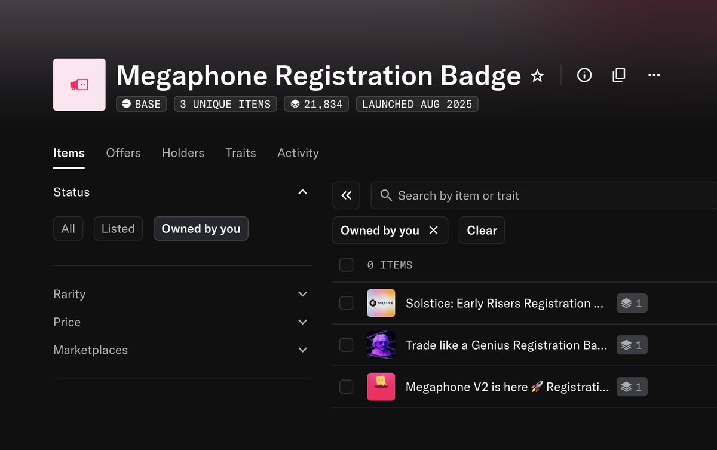Screen dimensions: 717x450
Task: Open the Megaphone V2 item thumbnail
Action: 381,387
